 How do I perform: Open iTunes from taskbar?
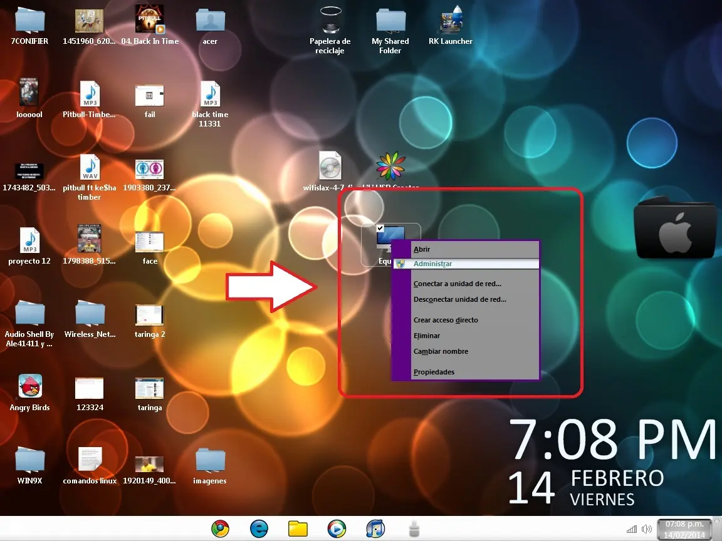coord(375,528)
